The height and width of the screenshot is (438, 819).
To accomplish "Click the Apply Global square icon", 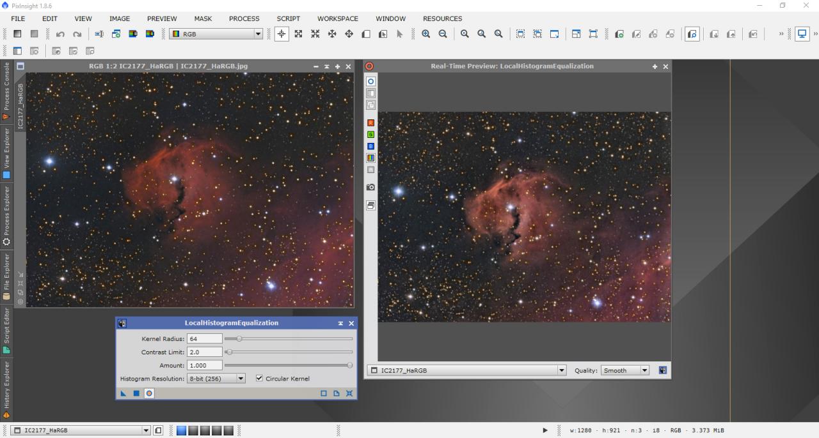I will pos(136,393).
